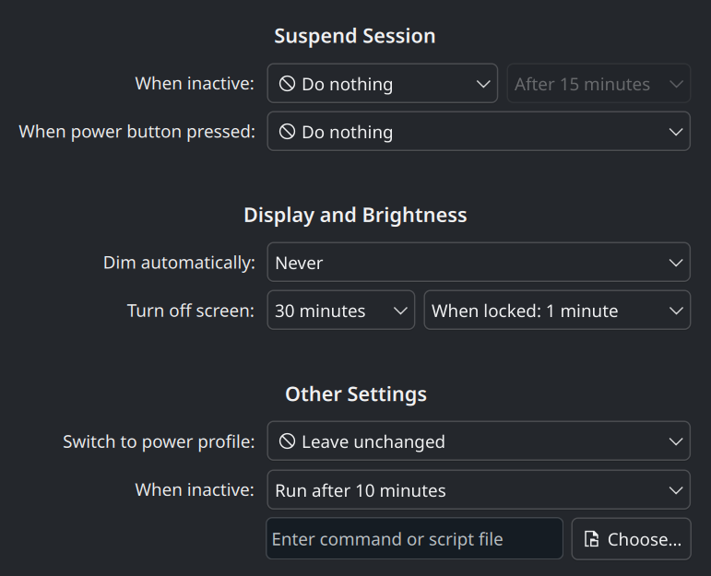Click the greyed-out 'After 15 minutes' dropdown
This screenshot has height=576, width=711.
pyautogui.click(x=598, y=84)
